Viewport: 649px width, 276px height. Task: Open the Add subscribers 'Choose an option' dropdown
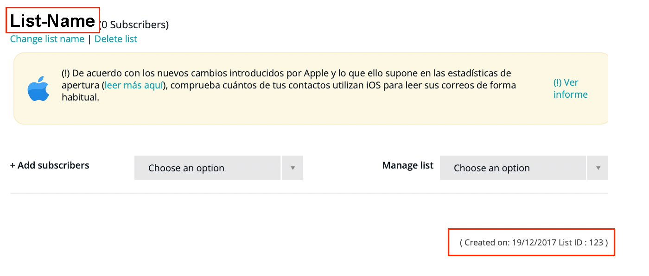point(208,168)
